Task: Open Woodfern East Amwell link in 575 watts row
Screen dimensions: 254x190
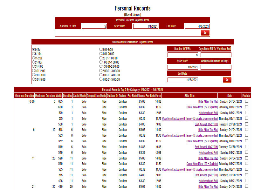Action: (190, 119)
